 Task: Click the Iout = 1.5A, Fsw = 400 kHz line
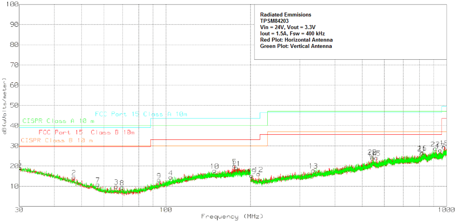coord(292,33)
